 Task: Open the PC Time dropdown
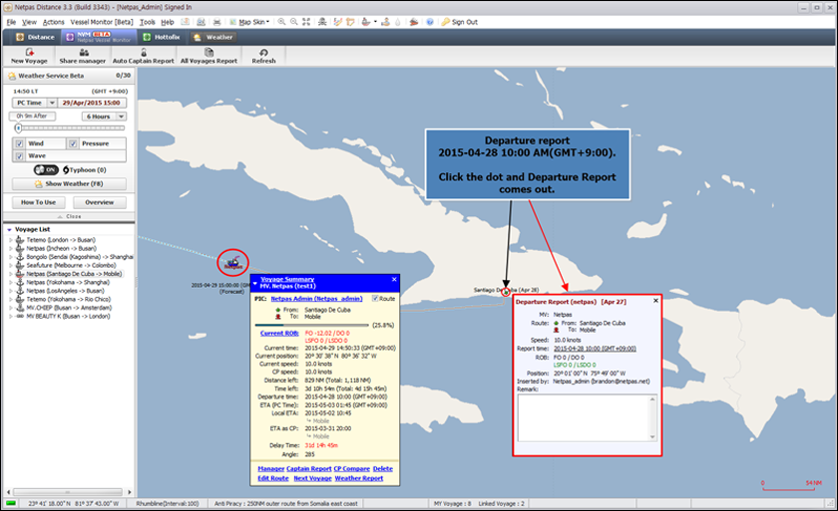point(52,103)
